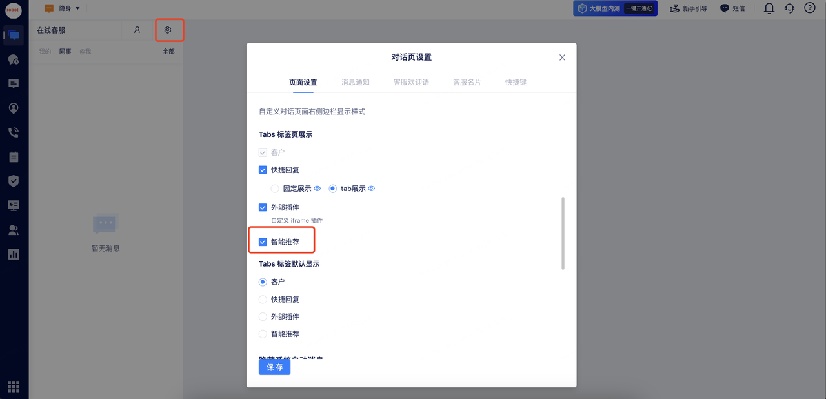826x399 pixels.
Task: Click the Tabs 标签默认显示 heading
Action: click(289, 264)
